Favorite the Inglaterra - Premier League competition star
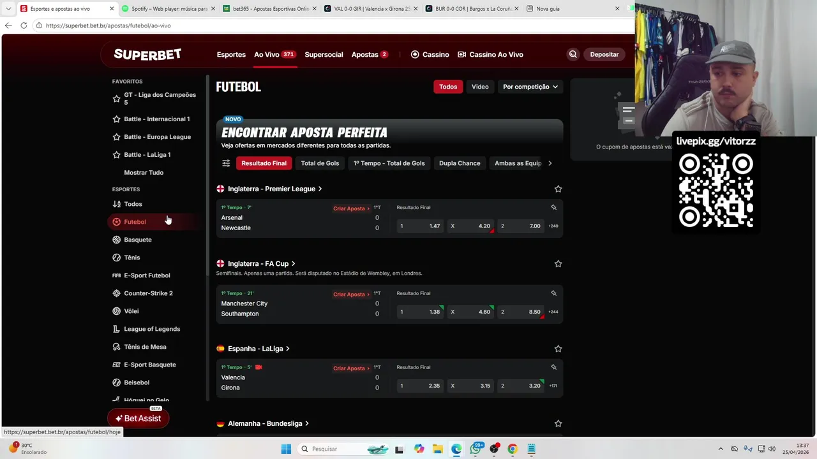 point(558,189)
